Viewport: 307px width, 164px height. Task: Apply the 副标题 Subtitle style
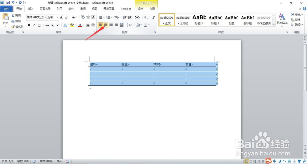click(x=247, y=20)
